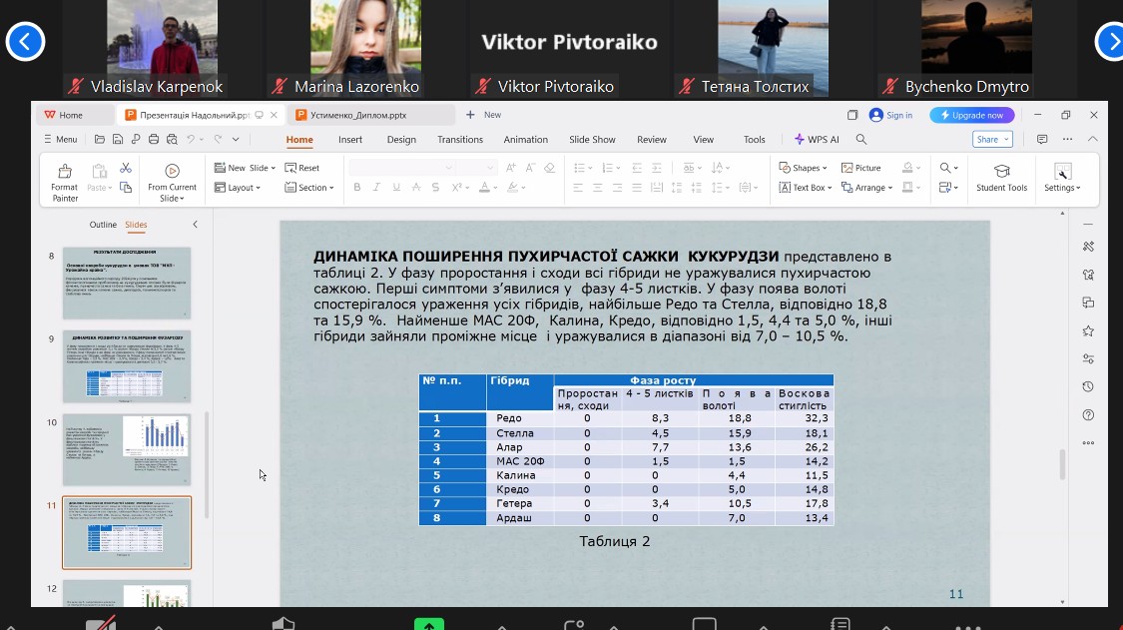
Task: Open the Slide Show ribbon tab
Action: (x=592, y=139)
